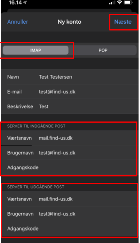Select the IMAP account type
The width and height of the screenshot is (140, 243).
click(36, 50)
